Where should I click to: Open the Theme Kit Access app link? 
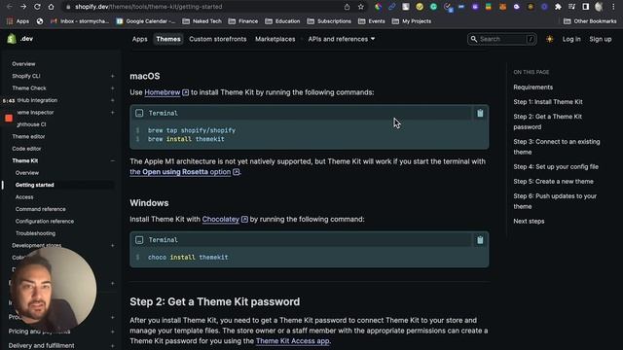click(292, 341)
